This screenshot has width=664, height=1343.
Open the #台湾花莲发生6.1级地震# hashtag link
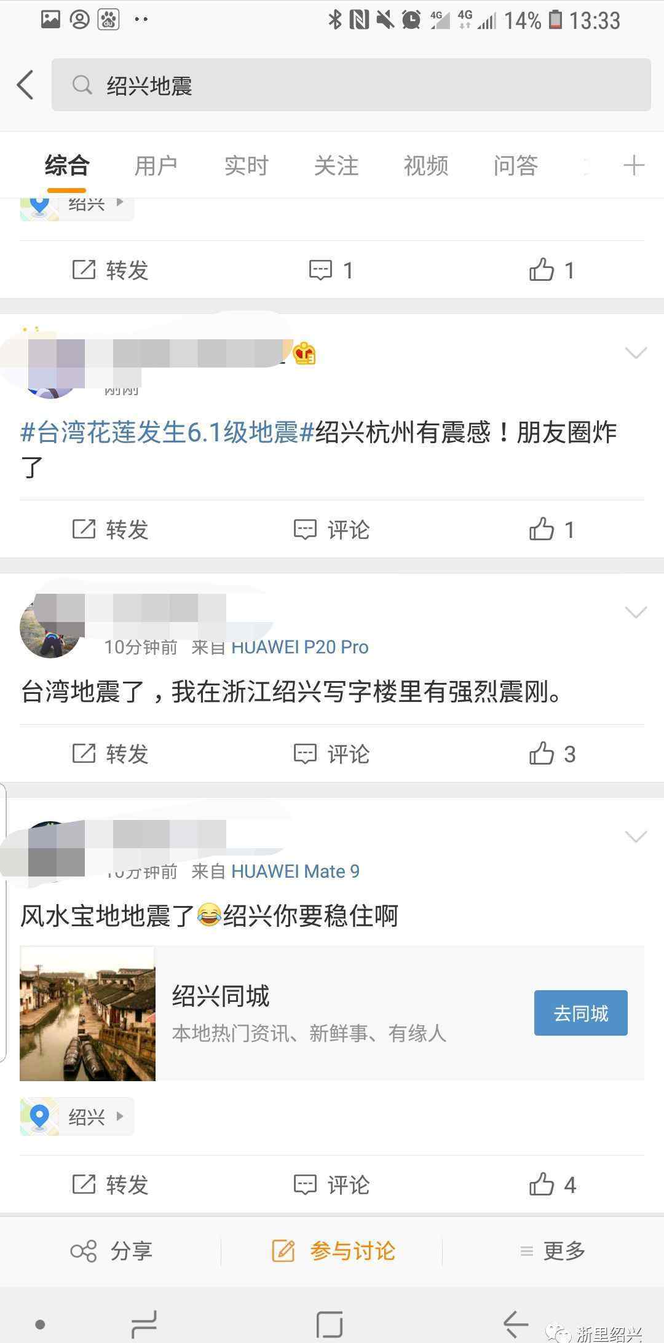(x=168, y=433)
